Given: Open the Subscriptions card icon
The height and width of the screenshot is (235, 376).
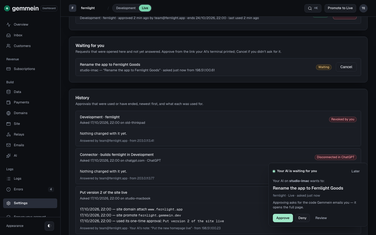Looking at the screenshot, I should 9,69.
